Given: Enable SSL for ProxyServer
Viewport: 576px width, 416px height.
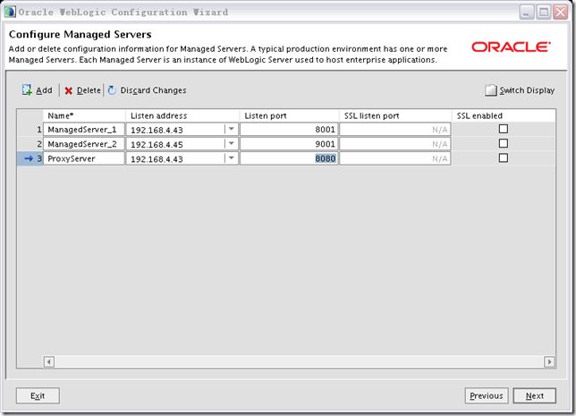Looking at the screenshot, I should coord(504,158).
